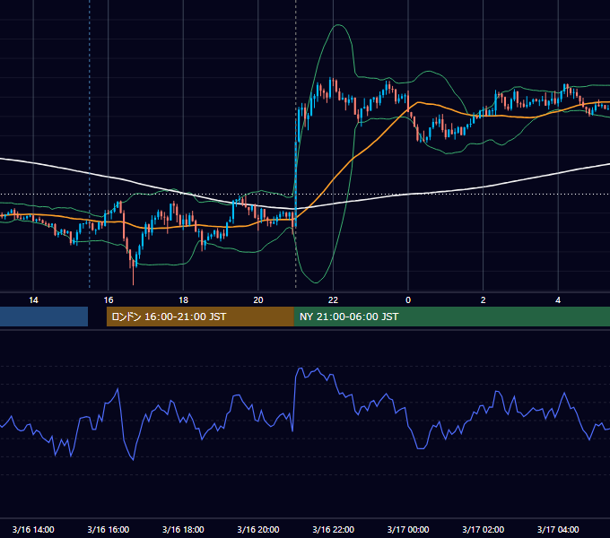610x538 pixels.
Task: Click the '0' hour label on price chart axis
Action: pos(408,300)
